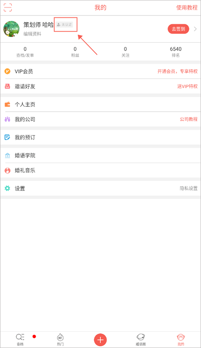Tap the 未认证 verification badge
Image resolution: width=201 pixels, height=348 pixels.
pos(64,25)
